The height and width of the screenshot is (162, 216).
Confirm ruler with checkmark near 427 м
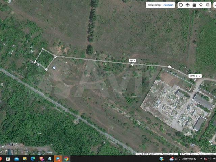(x=200, y=76)
